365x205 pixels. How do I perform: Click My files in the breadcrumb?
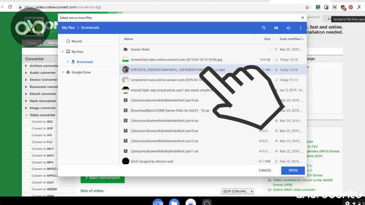68,28
